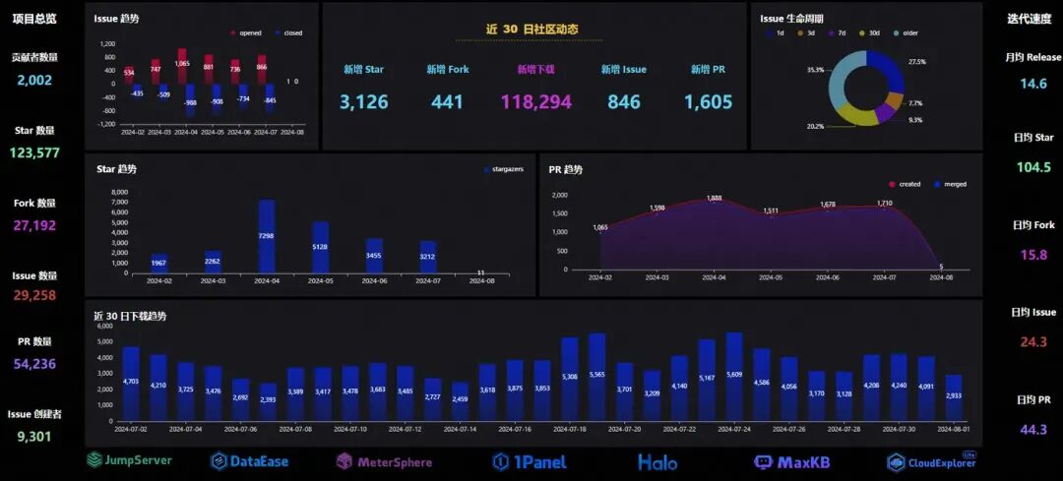This screenshot has height=481, width=1063.
Task: Toggle the stargazers legend item
Action: (503, 169)
